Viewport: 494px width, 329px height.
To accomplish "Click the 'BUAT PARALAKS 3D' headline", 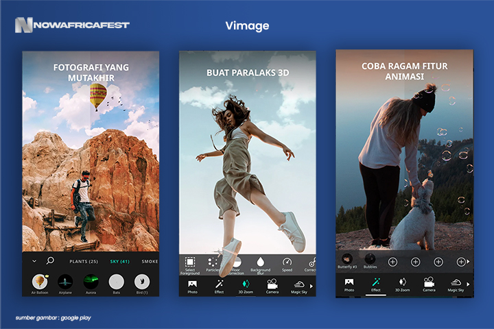I will [248, 73].
